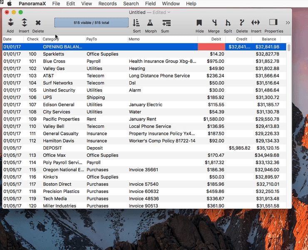Click the DEPOSIT category cell
The image size is (308, 250).
point(64,148)
